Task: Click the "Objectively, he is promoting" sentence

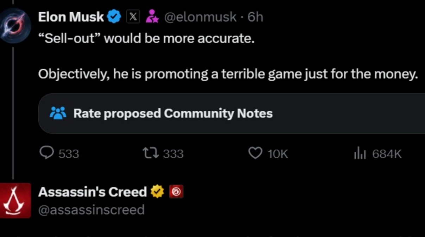Action: click(x=227, y=74)
